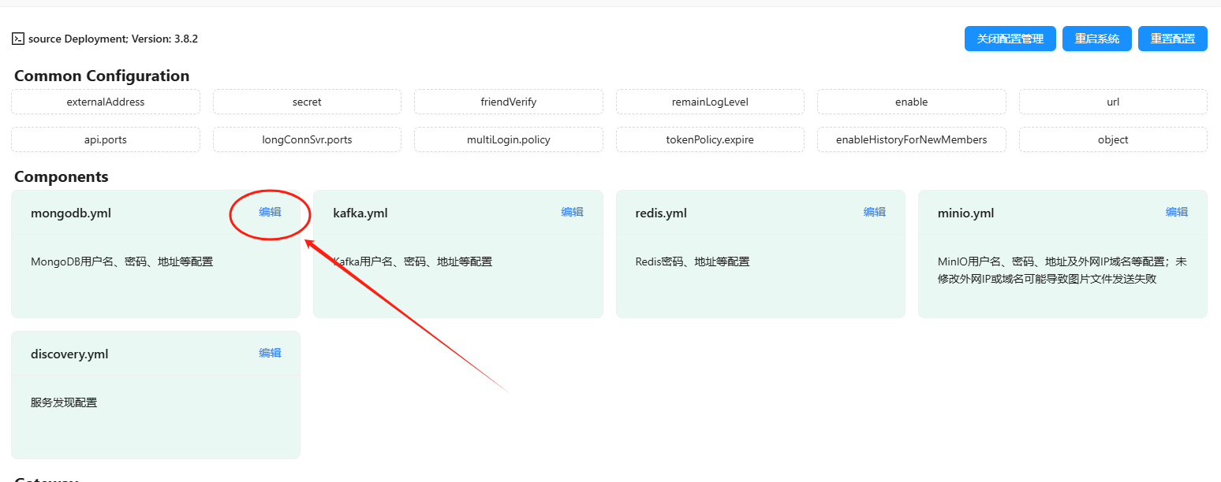Click enableHistoryForNewMembers option

pyautogui.click(x=911, y=139)
